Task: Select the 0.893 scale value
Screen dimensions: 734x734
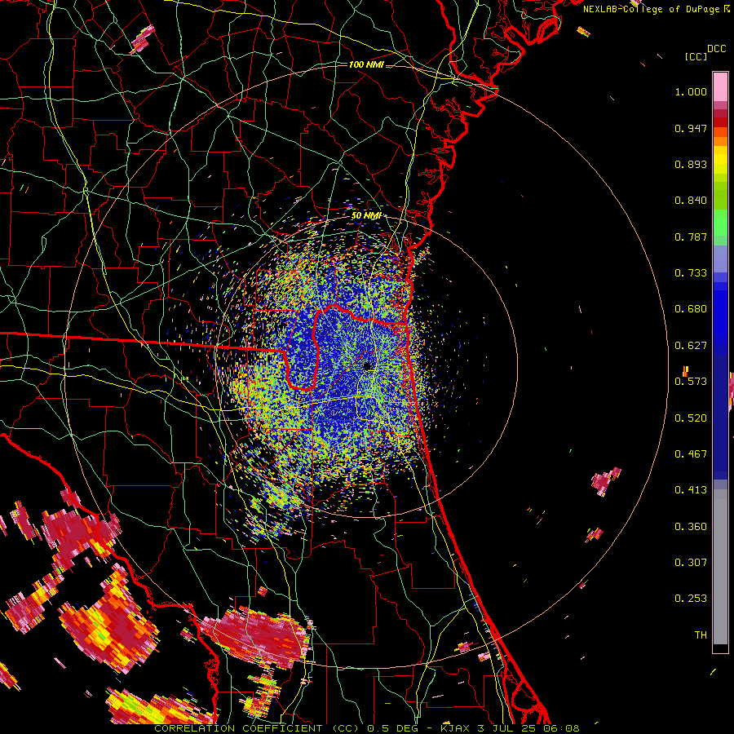Action: tap(691, 164)
